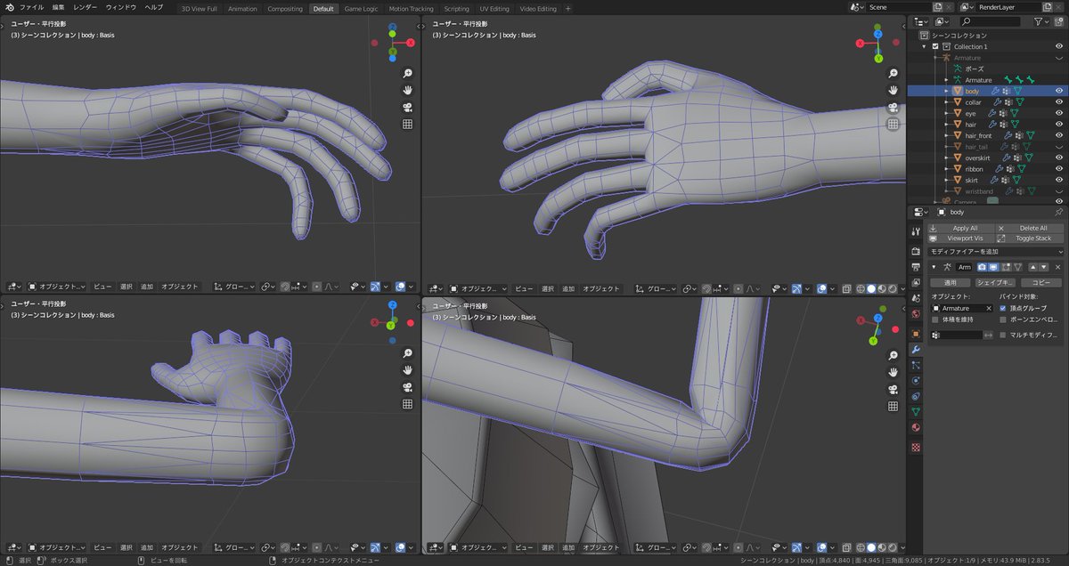Click new collection icon in outliner header

pyautogui.click(x=1058, y=21)
